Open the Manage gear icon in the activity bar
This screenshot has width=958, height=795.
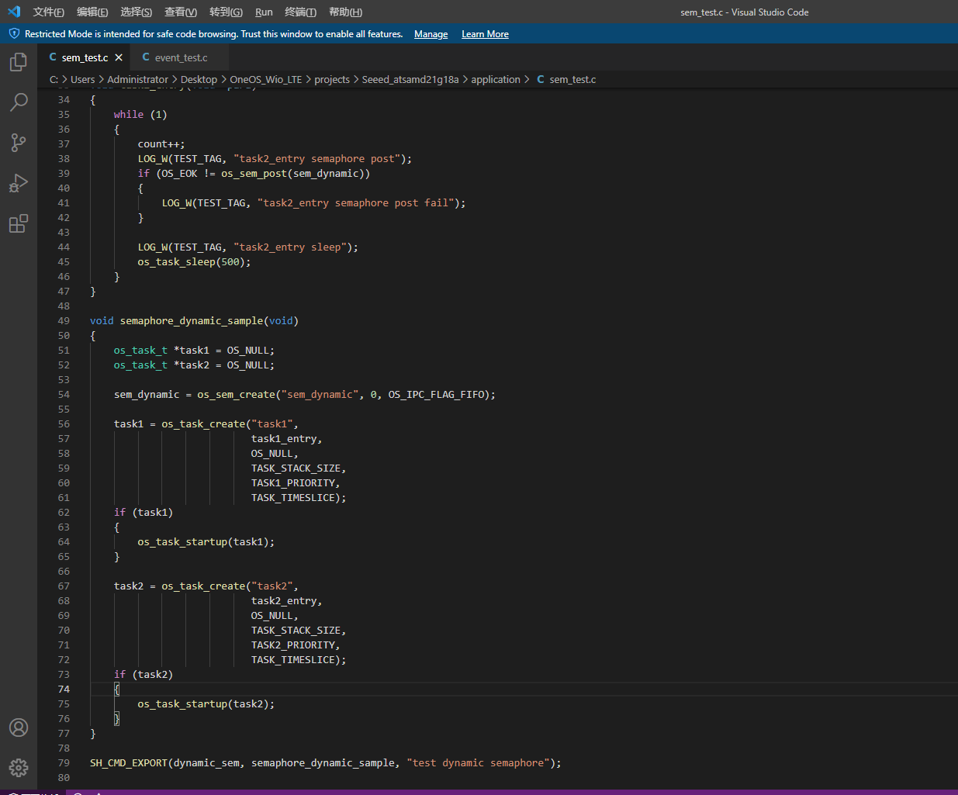(x=19, y=768)
